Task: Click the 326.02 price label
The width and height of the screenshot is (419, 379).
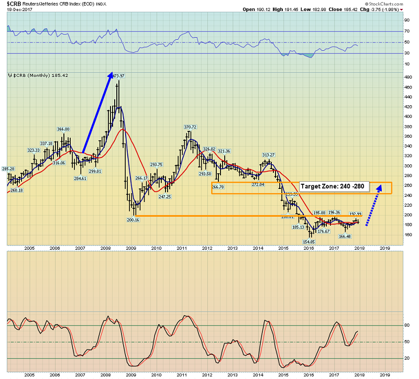Action: click(209, 149)
